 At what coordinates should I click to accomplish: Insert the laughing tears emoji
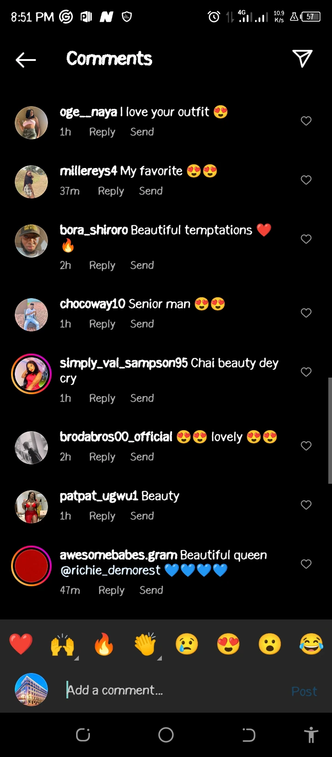pos(311,644)
